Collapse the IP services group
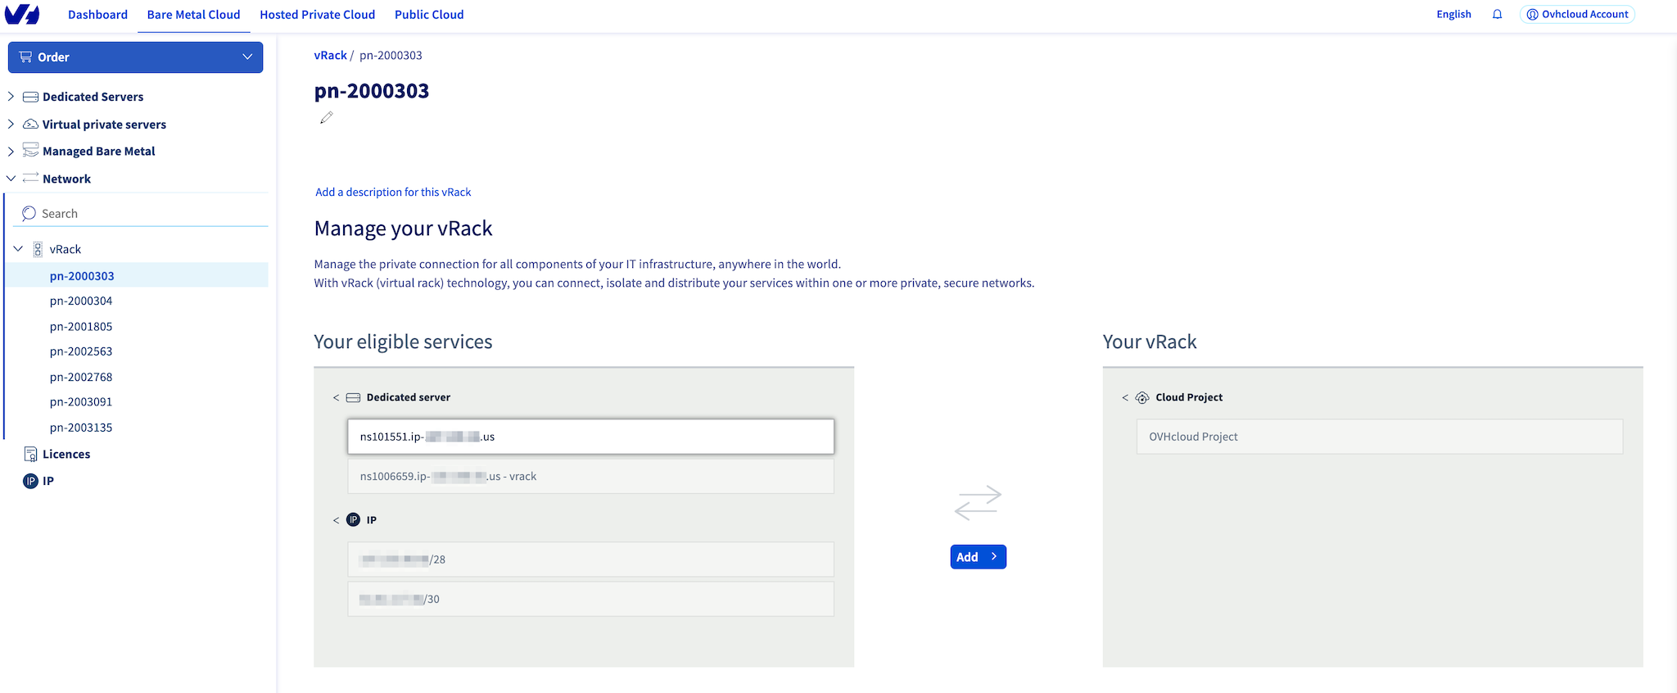 336,520
